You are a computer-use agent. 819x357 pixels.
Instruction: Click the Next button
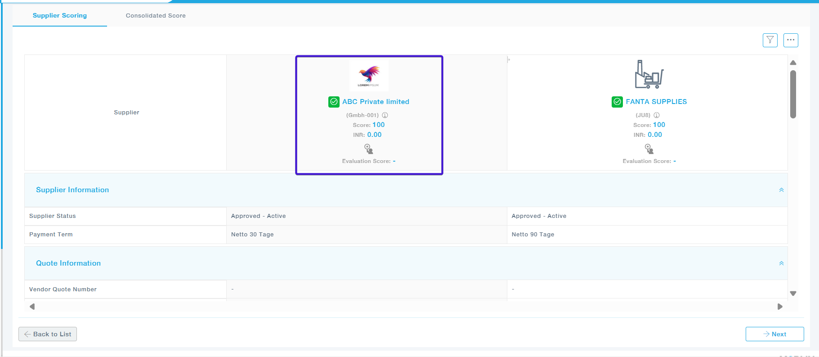(774, 334)
